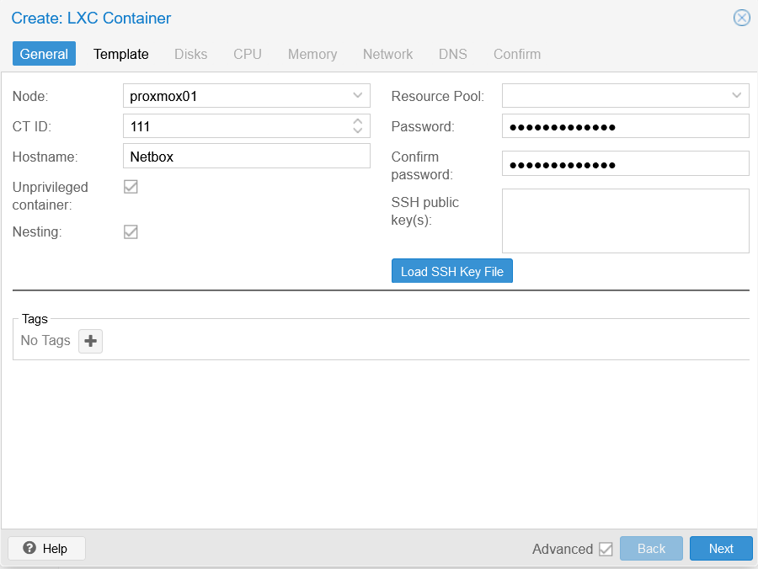Image resolution: width=758 pixels, height=569 pixels.
Task: Click the CT ID number field
Action: coord(237,126)
